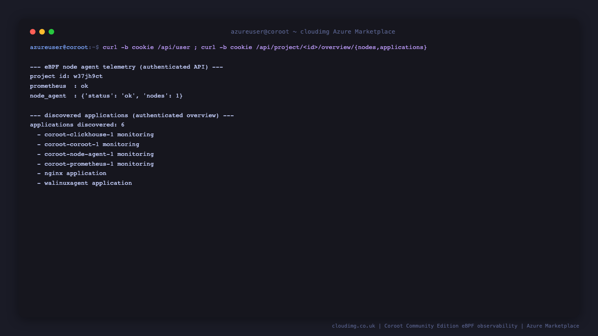Screen dimensions: 598x336
Task: Click the green maximize window dot
Action: coord(51,32)
